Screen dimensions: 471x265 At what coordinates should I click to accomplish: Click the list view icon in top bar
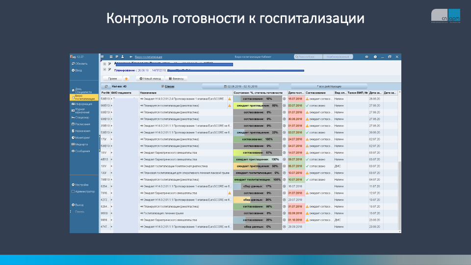point(117,57)
